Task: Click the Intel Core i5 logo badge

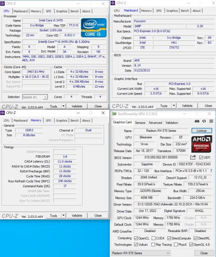Action: point(94,28)
